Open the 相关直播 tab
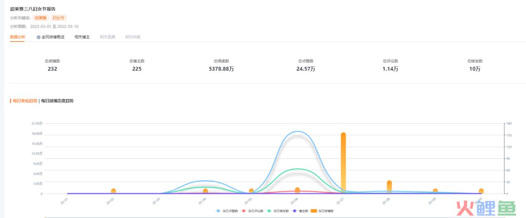The image size is (526, 218). 107,37
